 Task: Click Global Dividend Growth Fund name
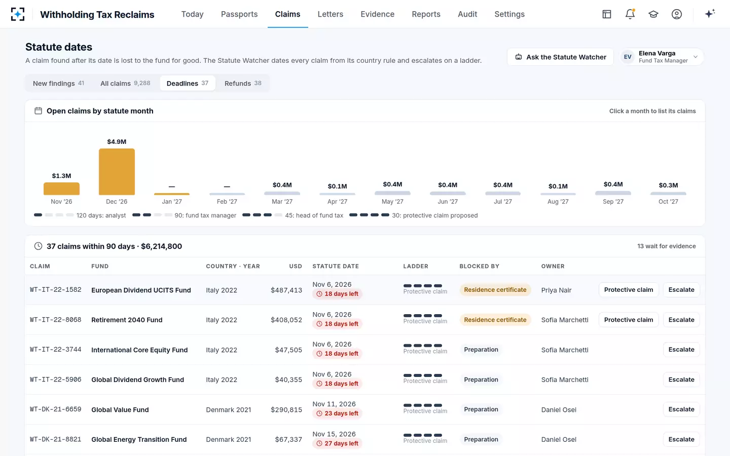point(137,379)
